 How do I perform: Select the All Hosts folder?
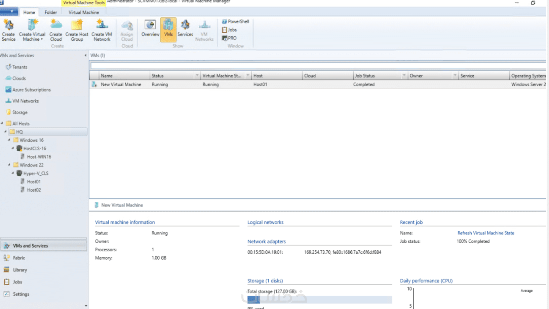[x=18, y=123]
